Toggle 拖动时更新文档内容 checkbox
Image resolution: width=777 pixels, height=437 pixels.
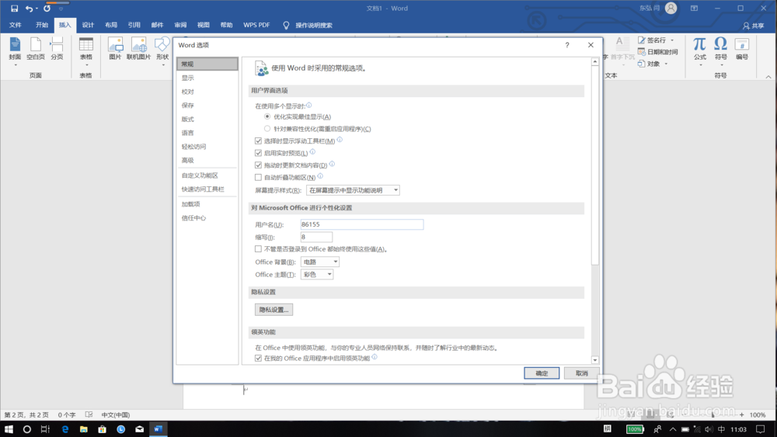258,165
